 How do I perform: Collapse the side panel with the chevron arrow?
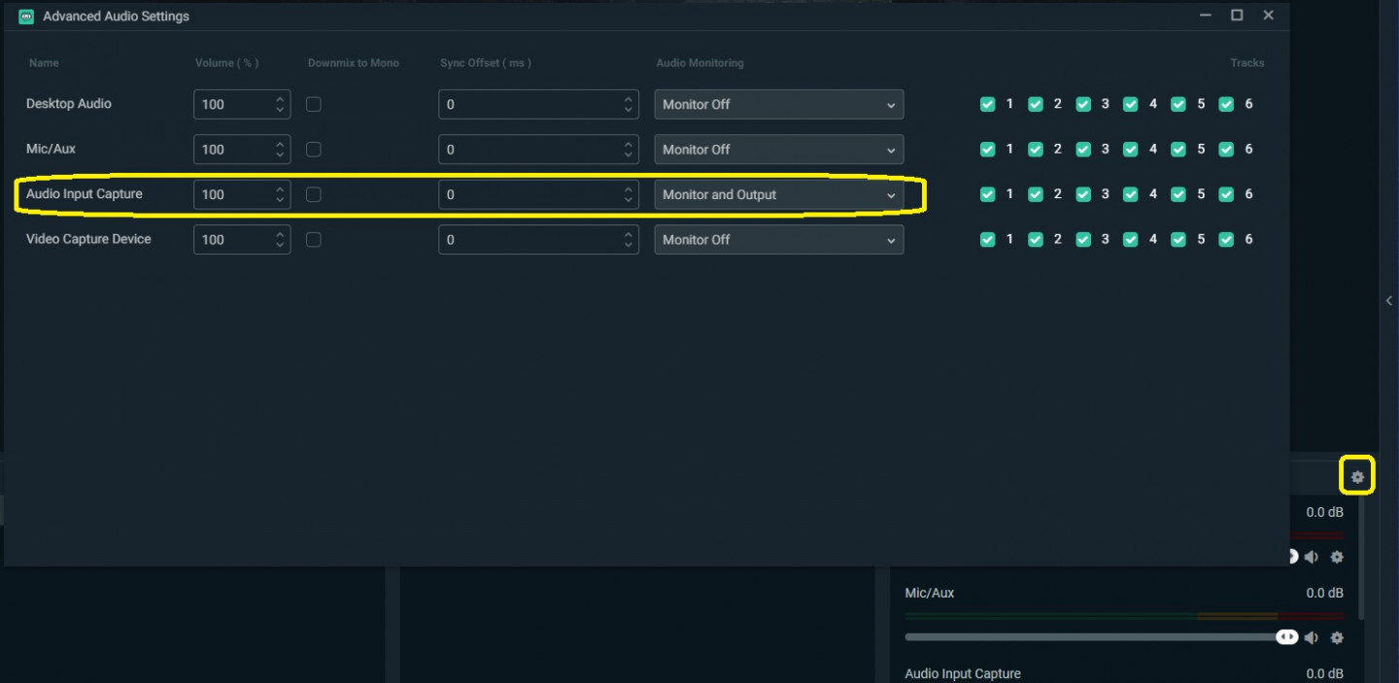1389,301
